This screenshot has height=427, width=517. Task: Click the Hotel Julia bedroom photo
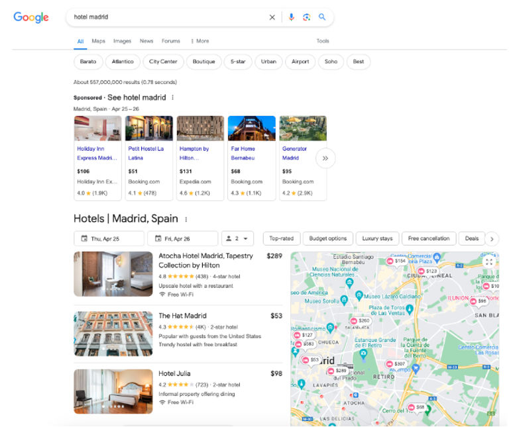pos(113,391)
